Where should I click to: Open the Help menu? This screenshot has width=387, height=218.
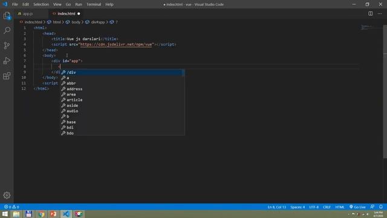tap(109, 4)
